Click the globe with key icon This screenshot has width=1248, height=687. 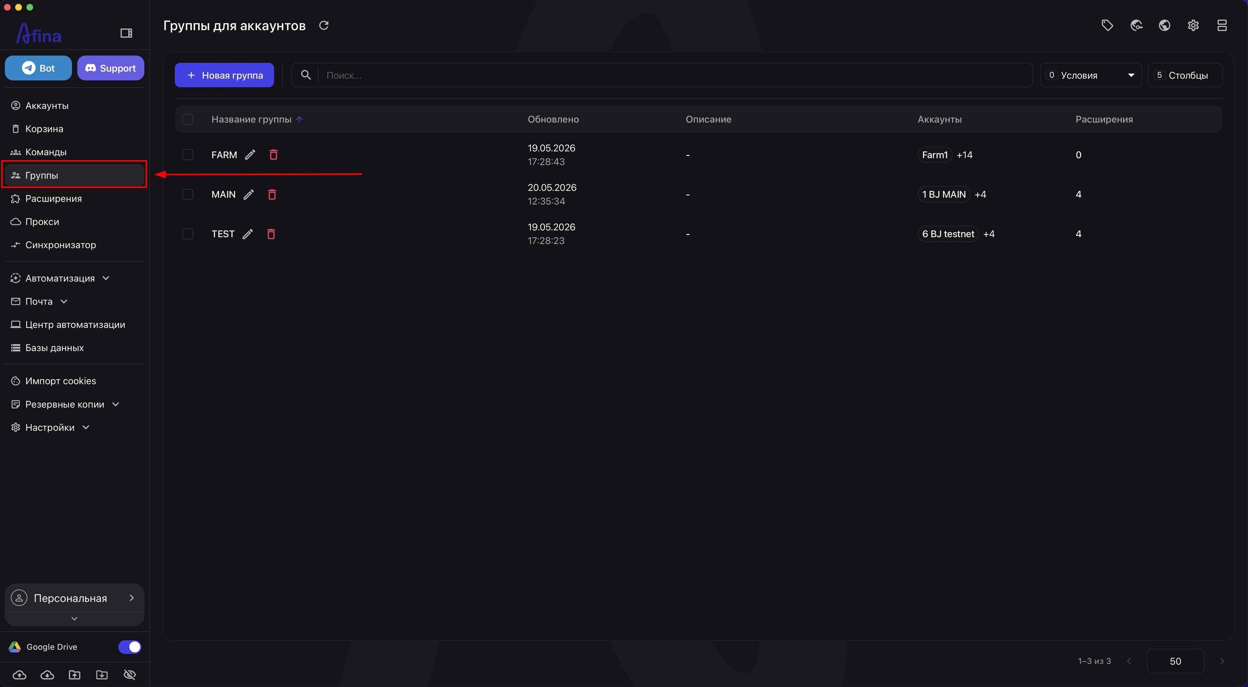click(1136, 25)
